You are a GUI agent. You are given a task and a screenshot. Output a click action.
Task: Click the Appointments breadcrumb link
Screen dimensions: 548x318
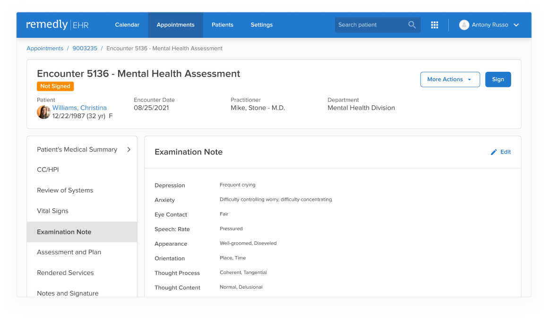[x=45, y=49]
